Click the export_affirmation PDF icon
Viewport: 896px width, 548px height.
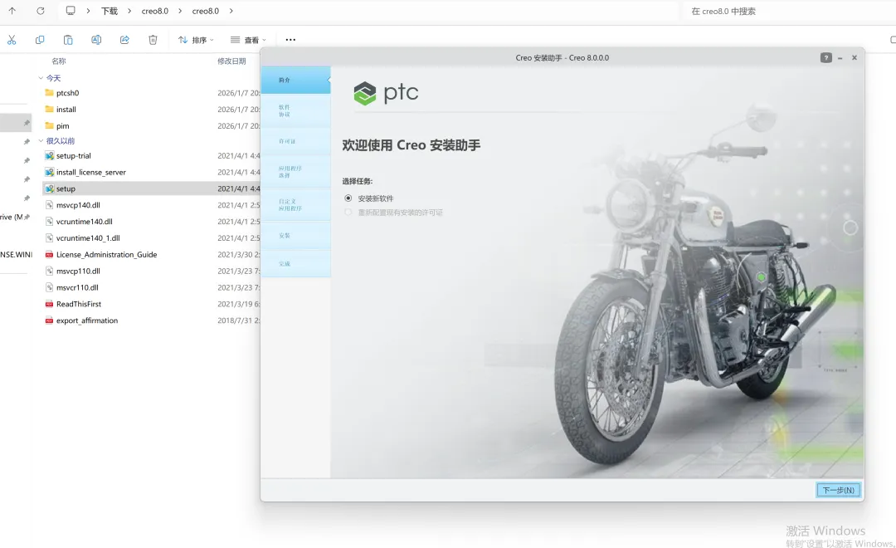49,320
